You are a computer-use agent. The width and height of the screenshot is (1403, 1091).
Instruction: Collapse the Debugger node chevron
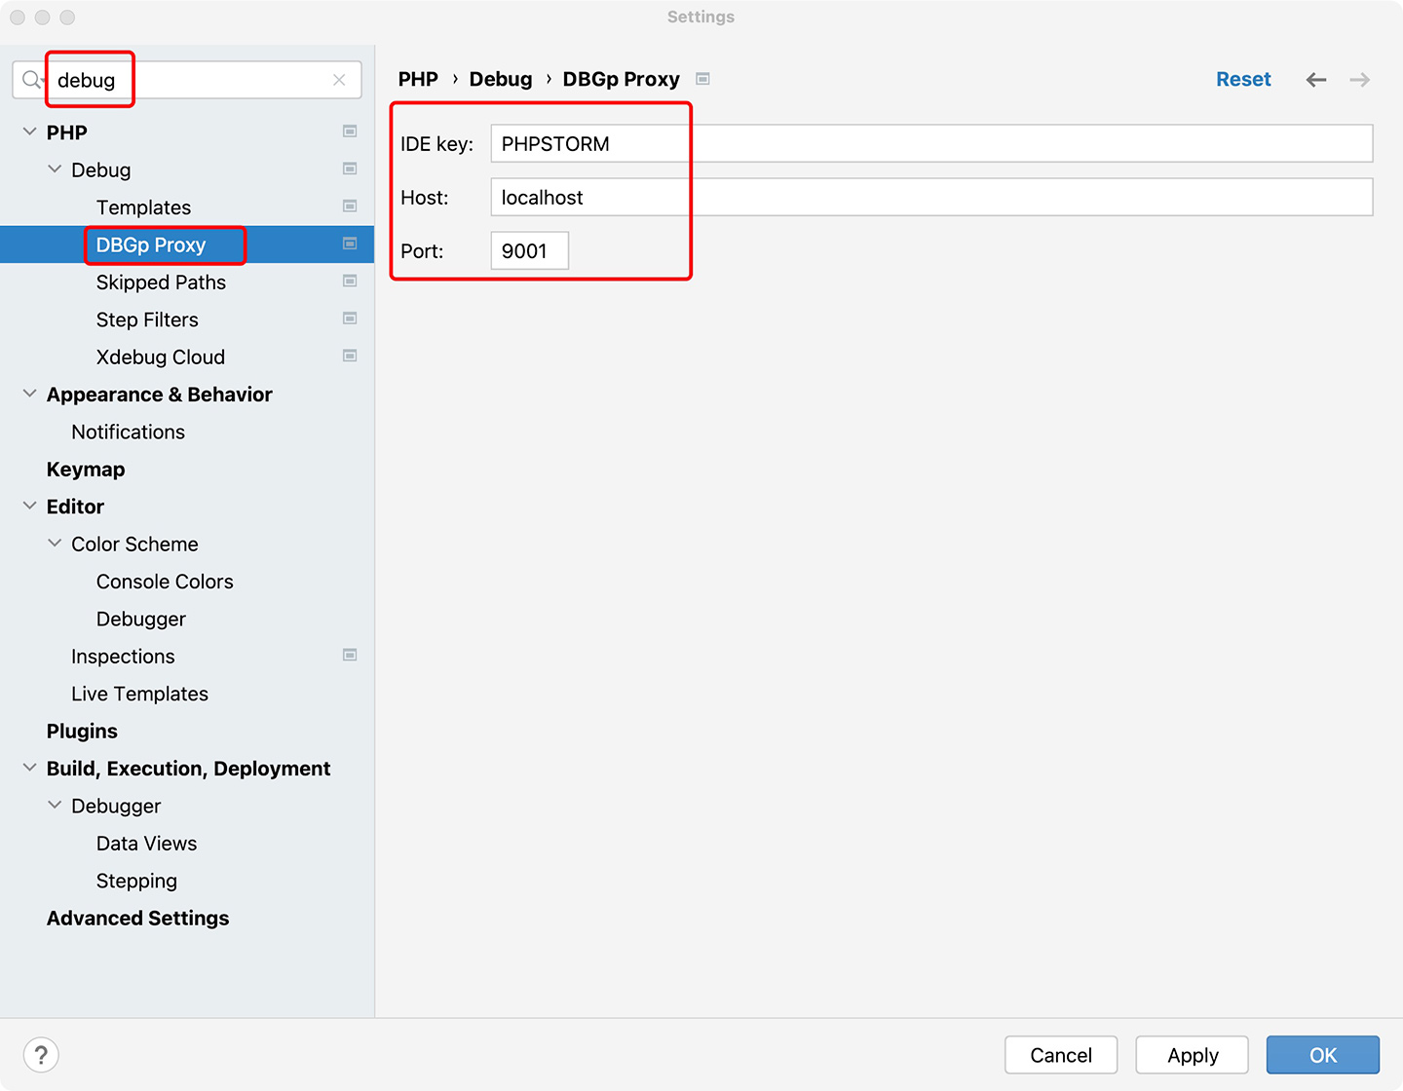[55, 806]
